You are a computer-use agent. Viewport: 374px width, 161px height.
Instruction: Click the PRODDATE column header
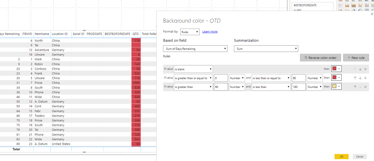tap(94, 34)
